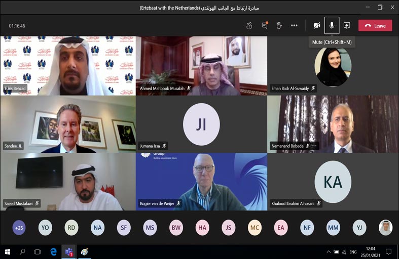Mute the microphone
The image size is (399, 259).
pos(332,25)
